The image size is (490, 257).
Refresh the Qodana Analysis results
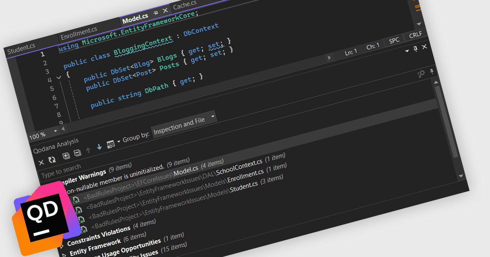(x=52, y=160)
